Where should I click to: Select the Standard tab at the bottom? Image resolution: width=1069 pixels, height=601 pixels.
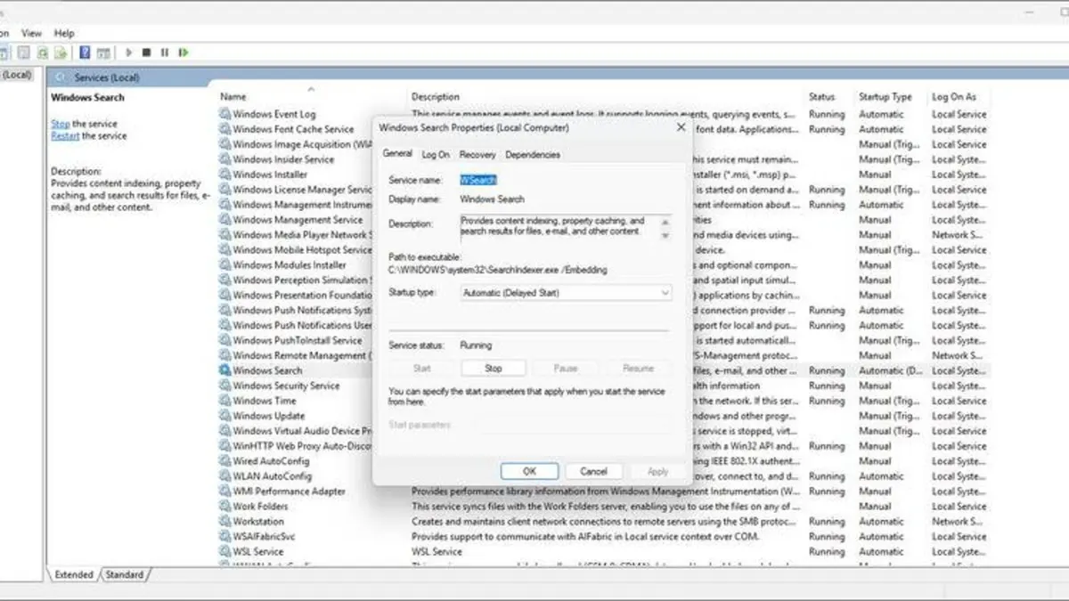point(124,575)
